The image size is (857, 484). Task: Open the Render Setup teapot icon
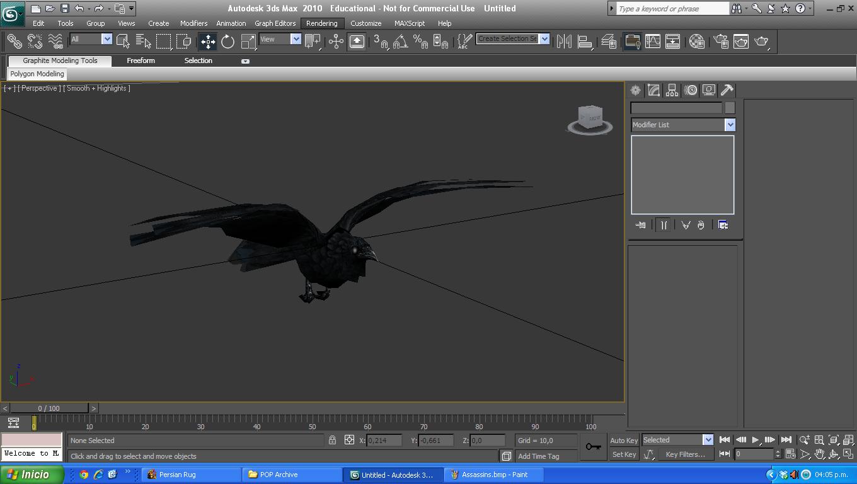pyautogui.click(x=721, y=42)
